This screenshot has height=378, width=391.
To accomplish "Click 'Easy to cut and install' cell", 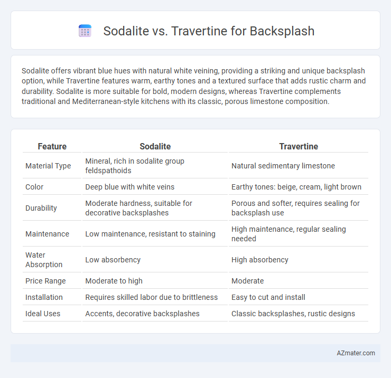I will click(268, 297).
